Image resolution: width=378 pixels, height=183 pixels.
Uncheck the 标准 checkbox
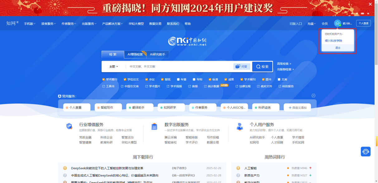[x=210, y=79]
